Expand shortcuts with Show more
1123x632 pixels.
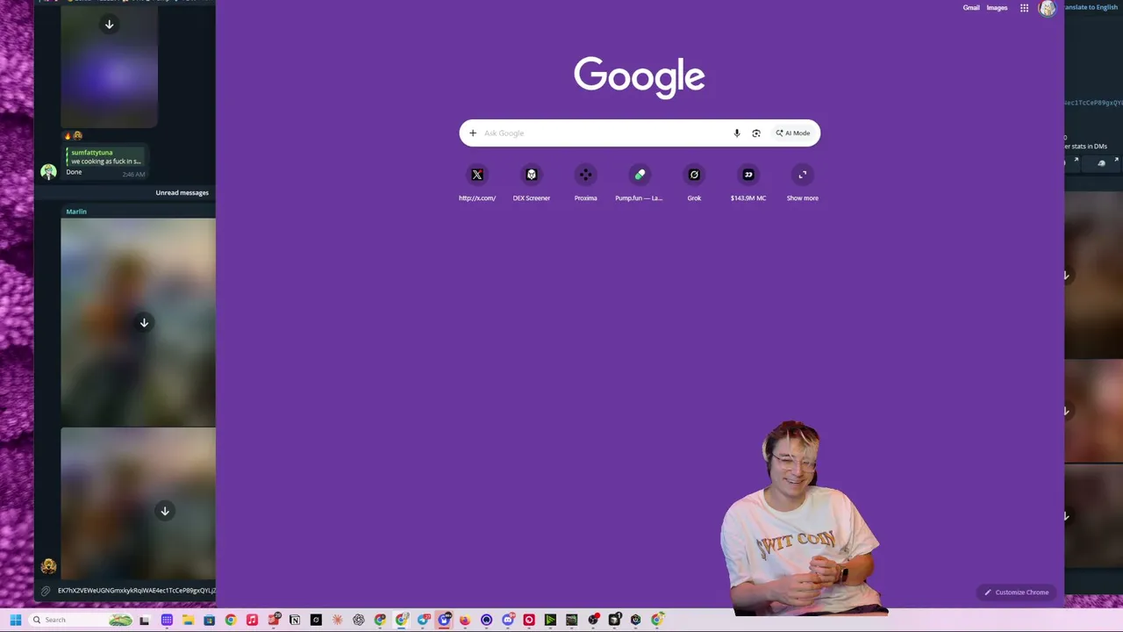(x=803, y=183)
